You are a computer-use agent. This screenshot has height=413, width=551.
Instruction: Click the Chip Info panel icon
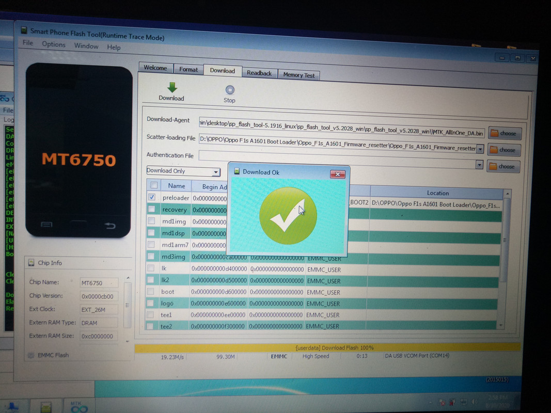32,262
